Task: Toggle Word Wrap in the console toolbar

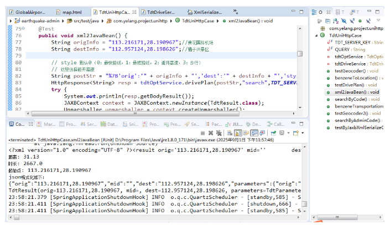Action: click(246, 133)
